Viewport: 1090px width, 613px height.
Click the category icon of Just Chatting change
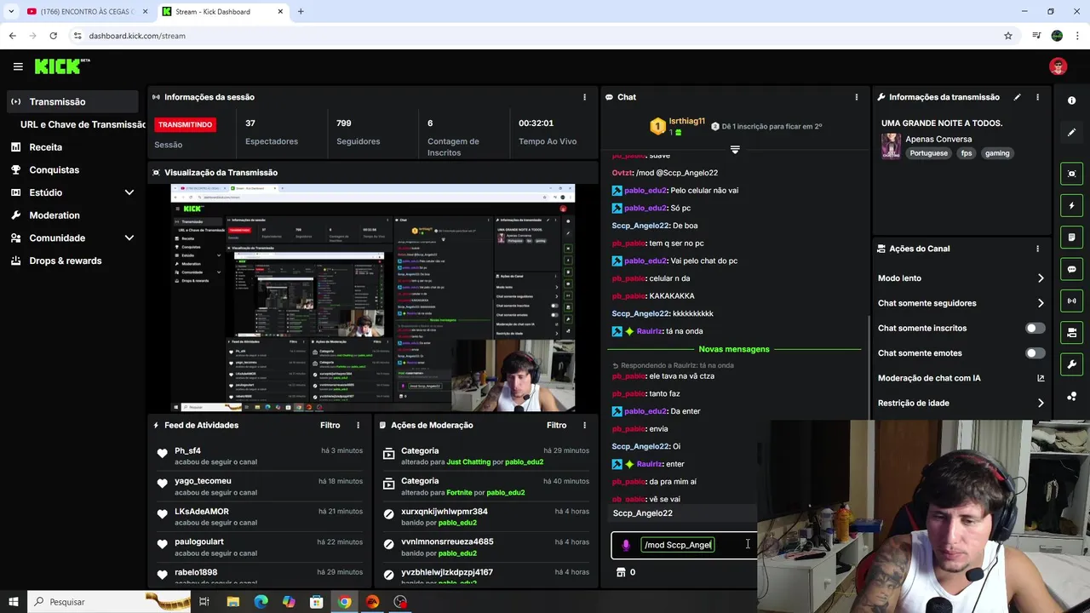tap(389, 454)
